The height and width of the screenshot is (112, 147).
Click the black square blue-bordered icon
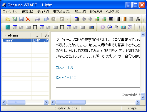click(111, 19)
